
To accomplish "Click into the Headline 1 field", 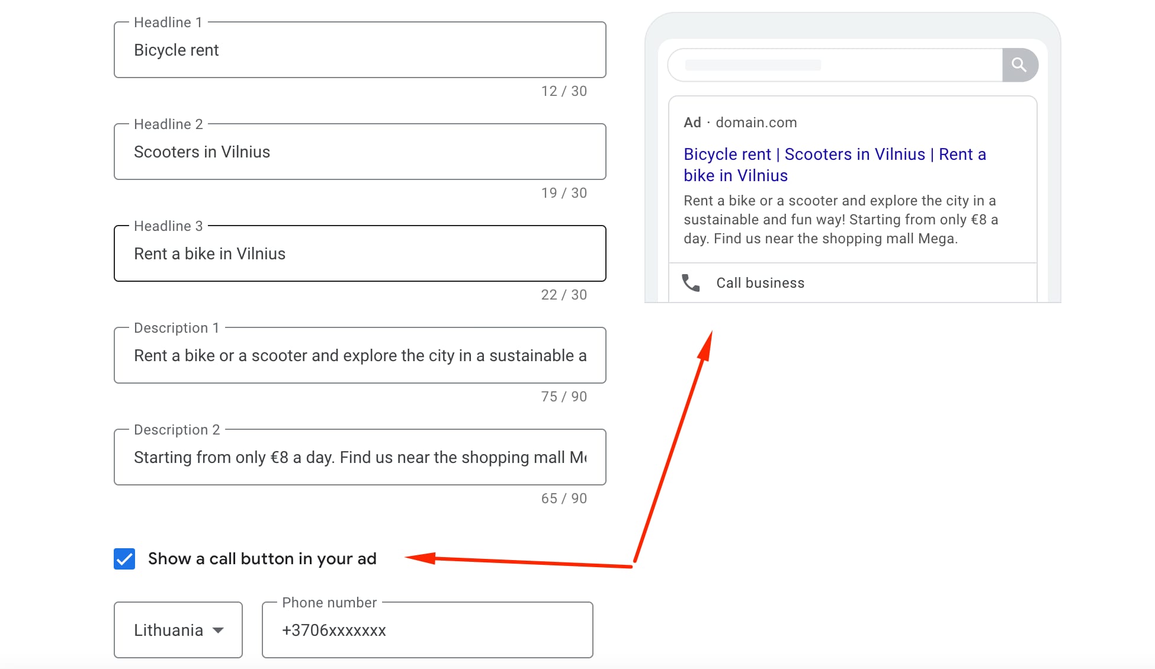I will 360,50.
